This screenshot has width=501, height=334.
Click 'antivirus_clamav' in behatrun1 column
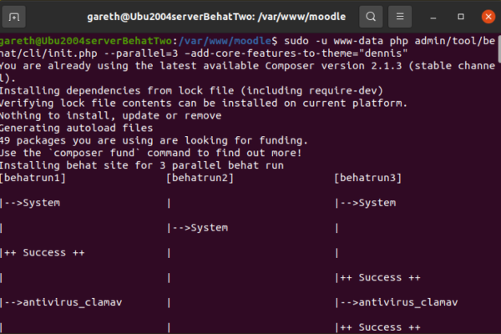click(x=72, y=302)
